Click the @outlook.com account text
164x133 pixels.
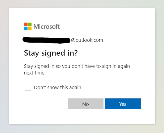(x=87, y=40)
